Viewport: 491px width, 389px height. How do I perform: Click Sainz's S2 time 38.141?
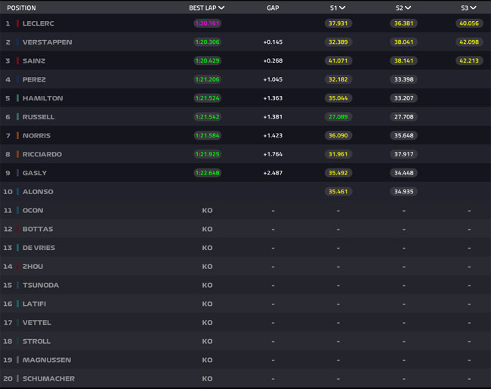tap(403, 60)
